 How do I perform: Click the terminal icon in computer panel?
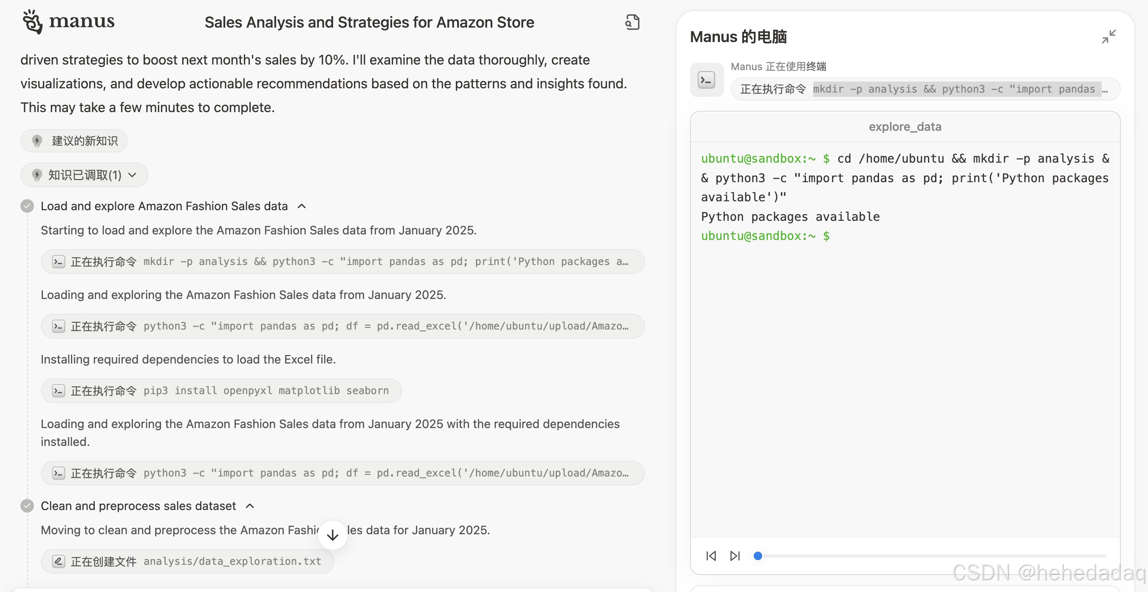point(707,80)
